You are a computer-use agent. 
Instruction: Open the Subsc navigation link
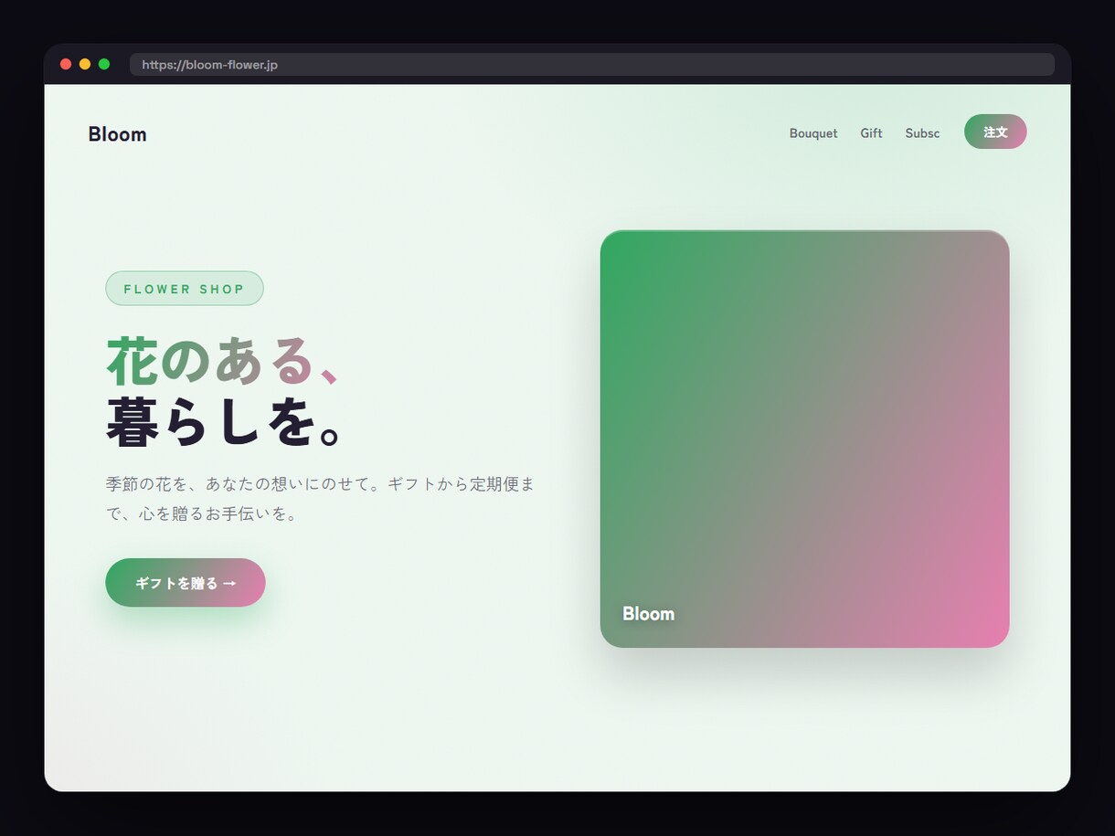click(x=922, y=133)
